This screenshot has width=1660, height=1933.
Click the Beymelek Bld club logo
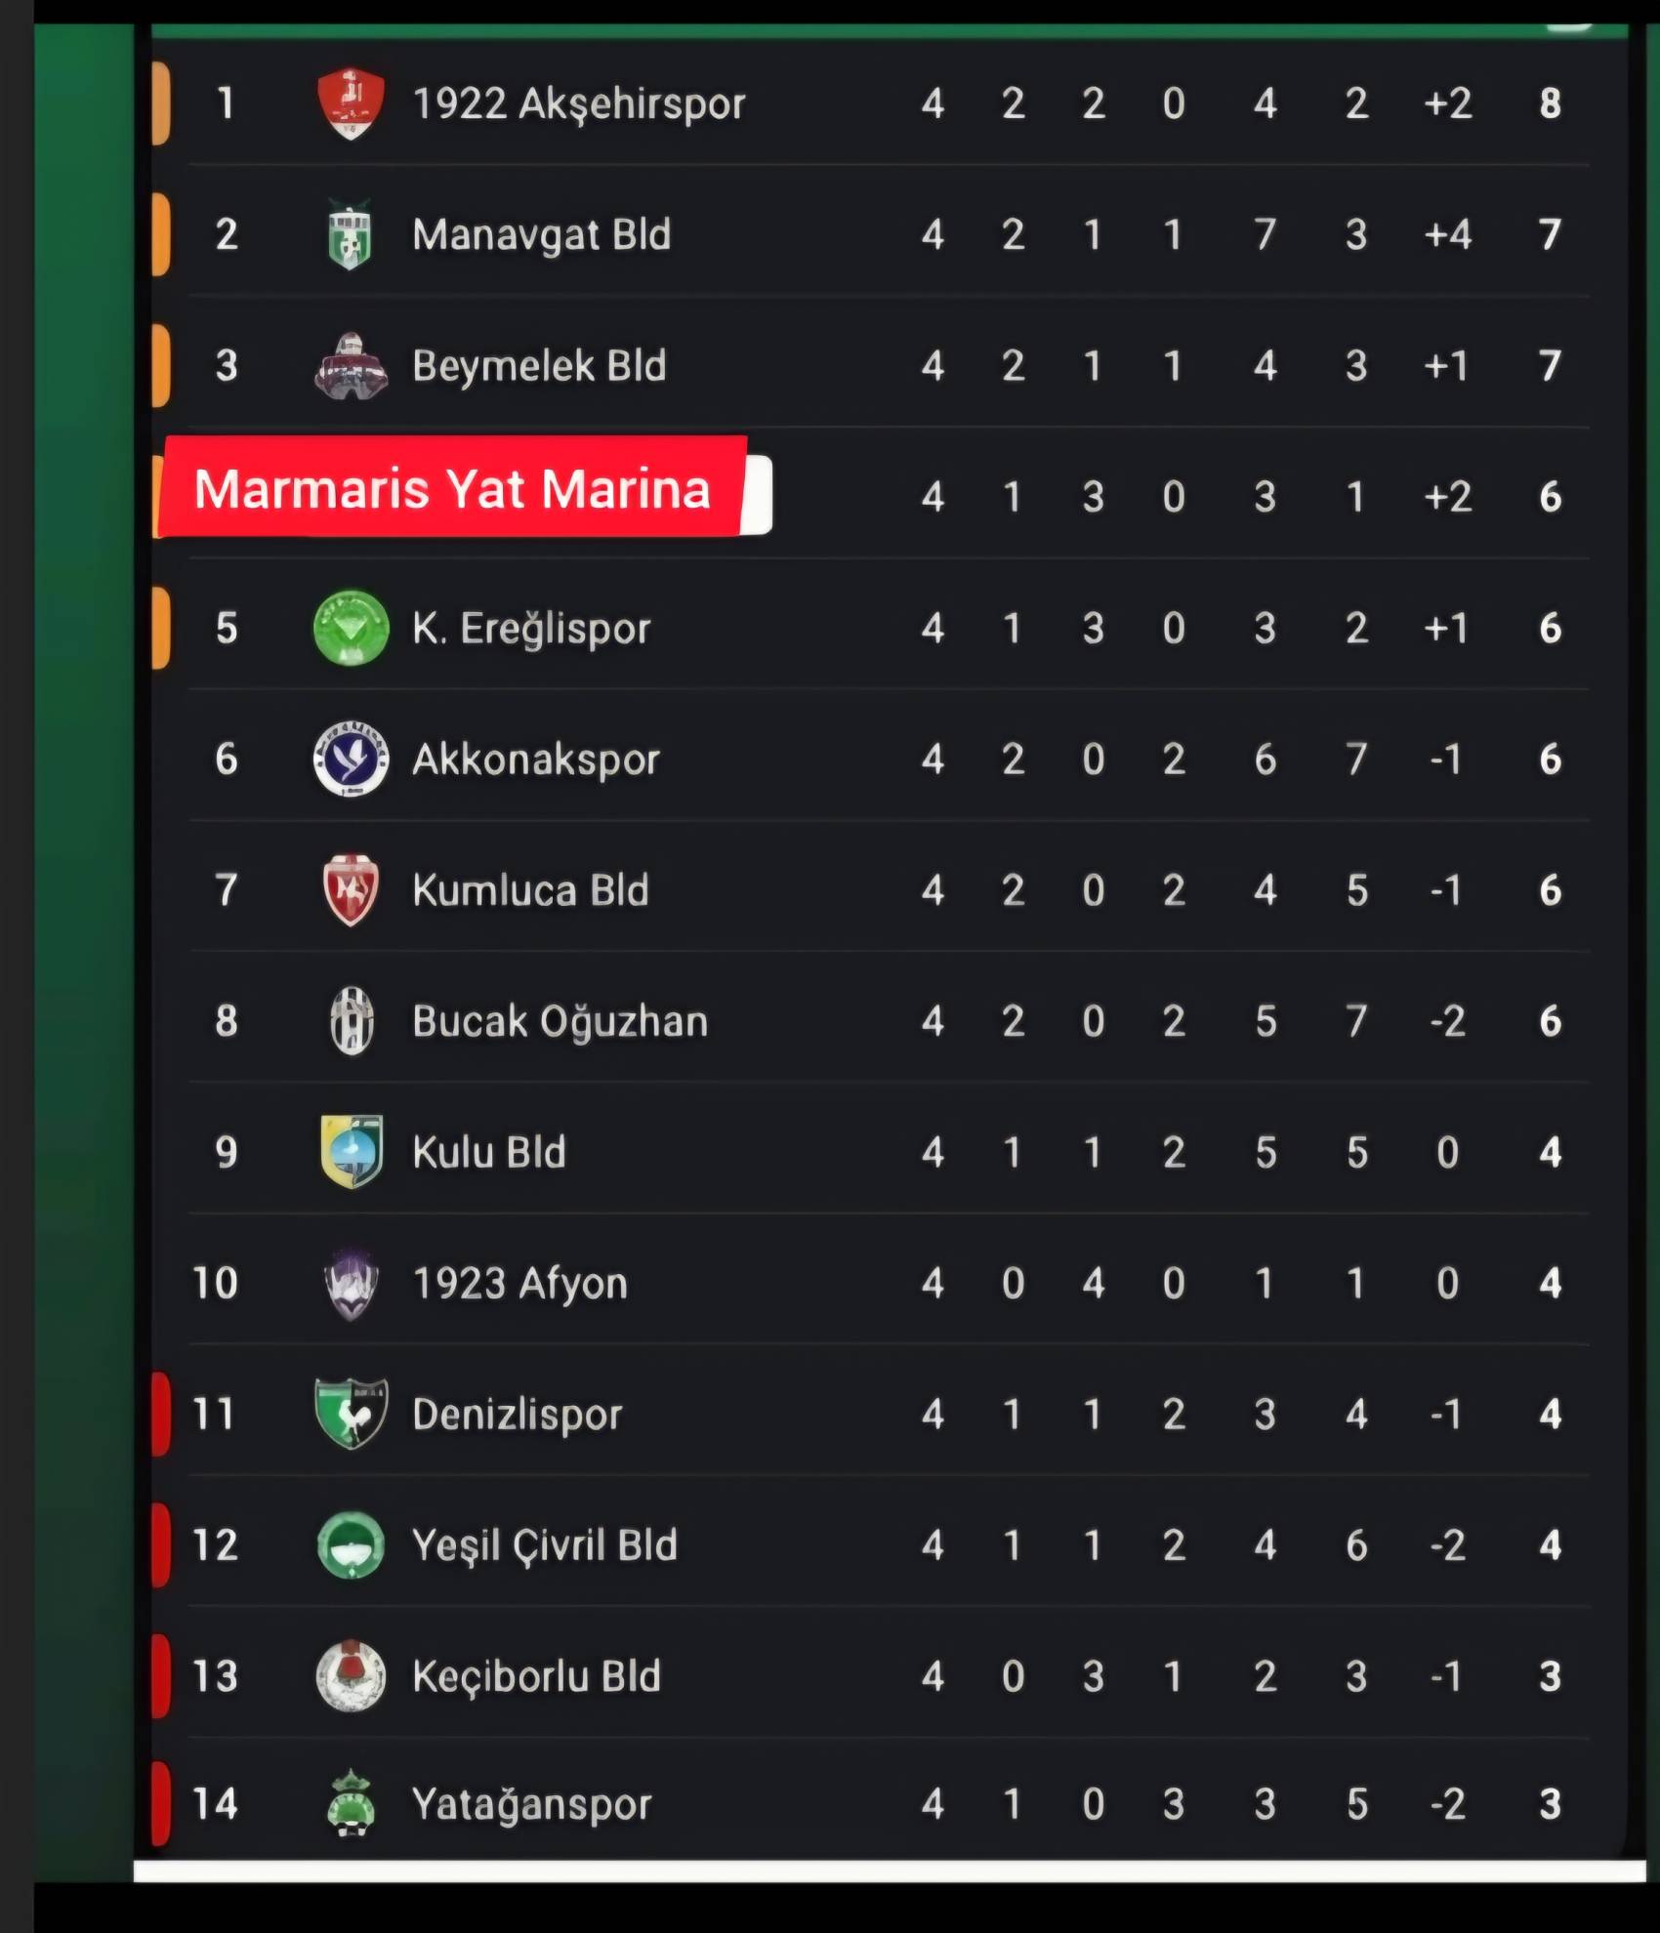351,366
